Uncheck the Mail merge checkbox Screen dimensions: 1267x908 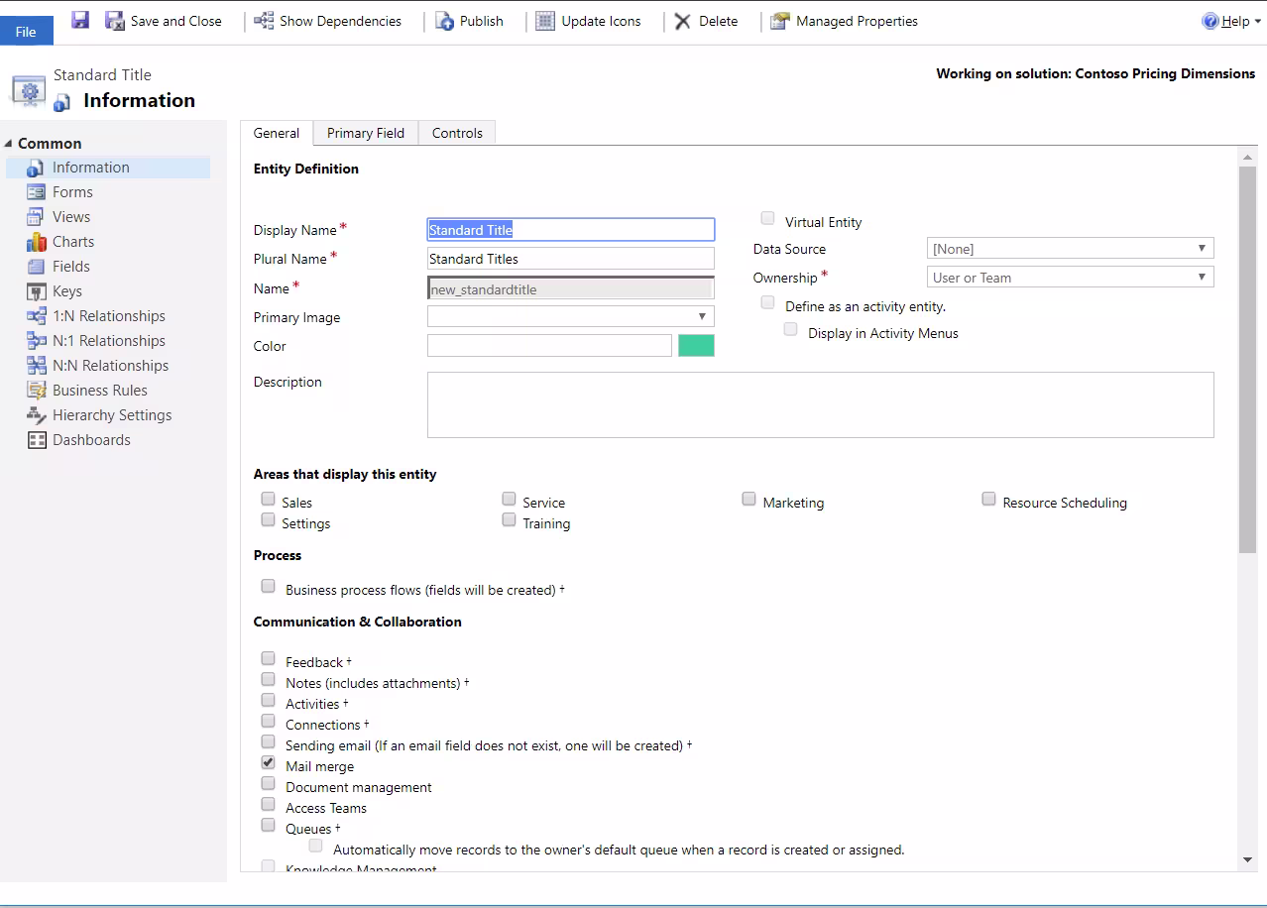coord(268,762)
